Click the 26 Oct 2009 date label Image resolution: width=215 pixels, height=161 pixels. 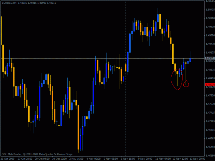[x=8, y=159]
